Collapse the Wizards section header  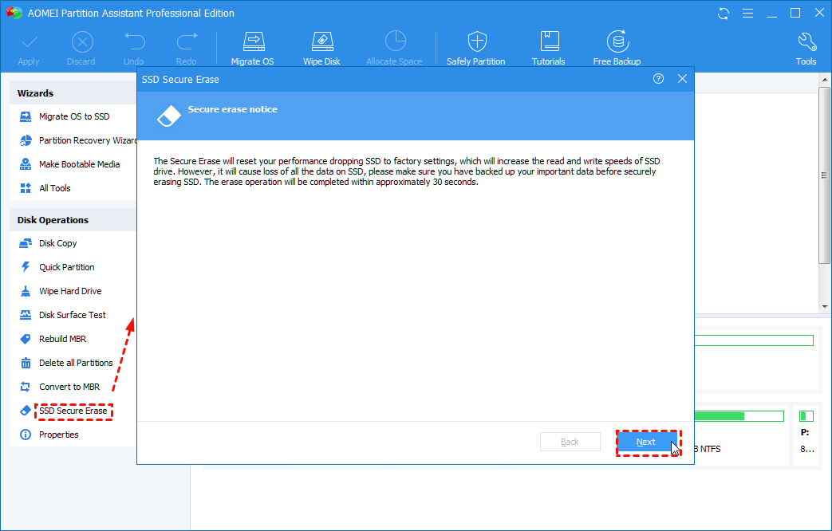click(x=73, y=93)
